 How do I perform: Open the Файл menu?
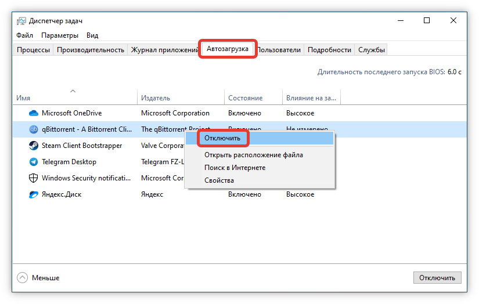pos(24,35)
